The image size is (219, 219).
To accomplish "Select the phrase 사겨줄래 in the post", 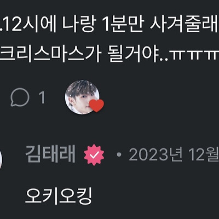I will tap(185, 24).
